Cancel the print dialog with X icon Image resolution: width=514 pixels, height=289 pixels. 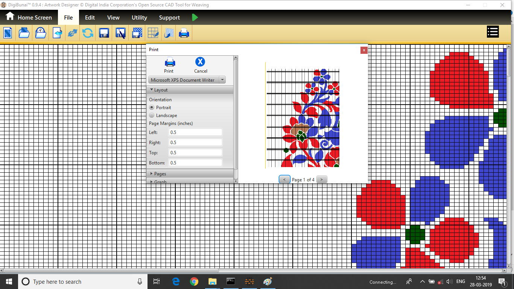coord(200,62)
